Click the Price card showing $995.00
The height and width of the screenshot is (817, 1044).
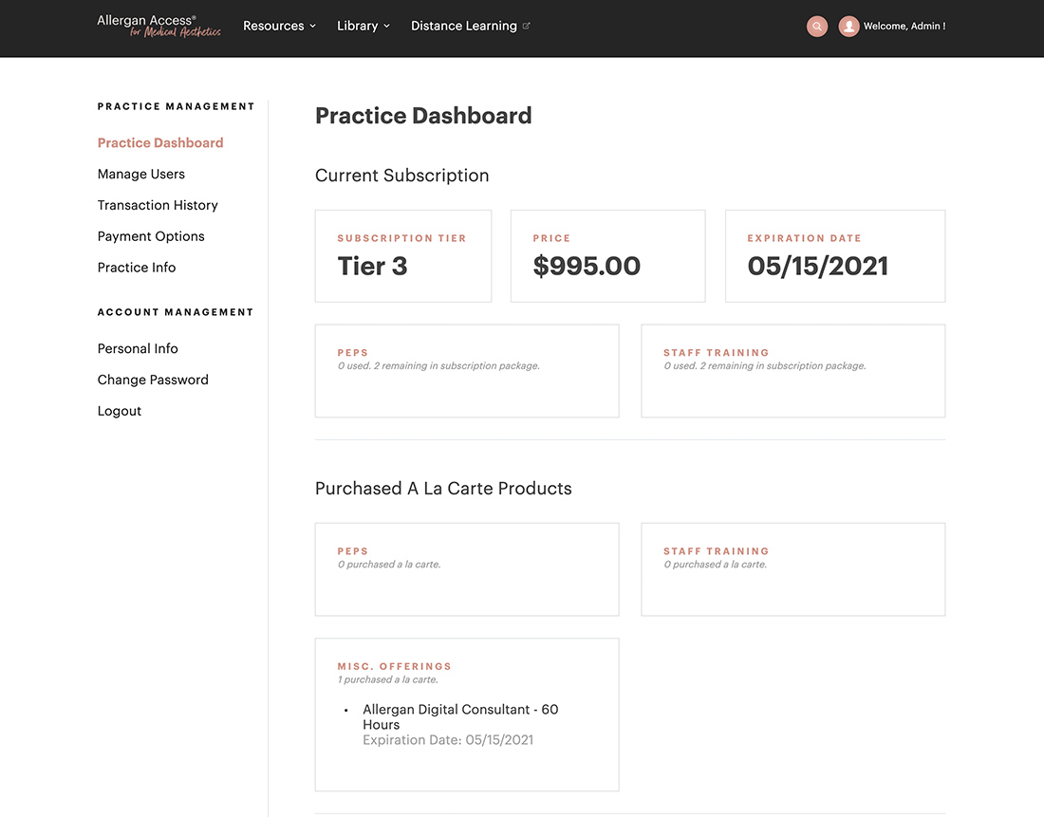(607, 256)
